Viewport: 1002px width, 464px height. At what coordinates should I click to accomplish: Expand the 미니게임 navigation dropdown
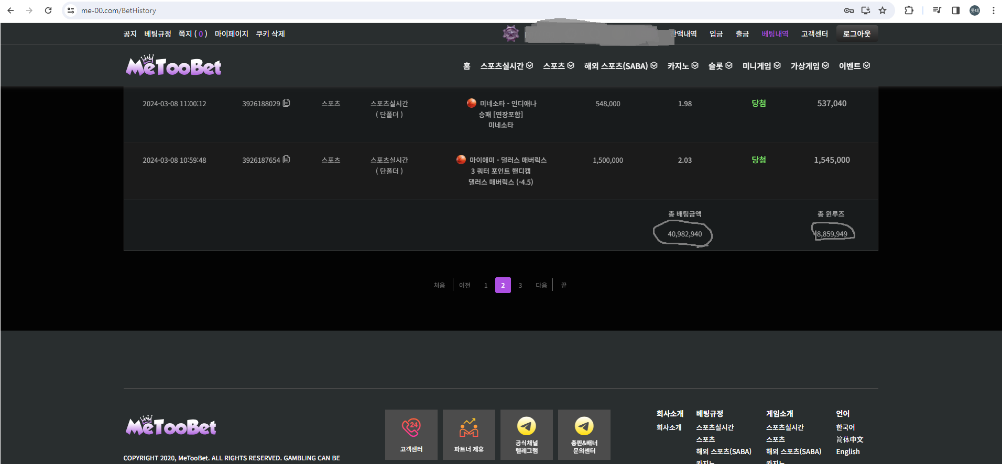(761, 66)
